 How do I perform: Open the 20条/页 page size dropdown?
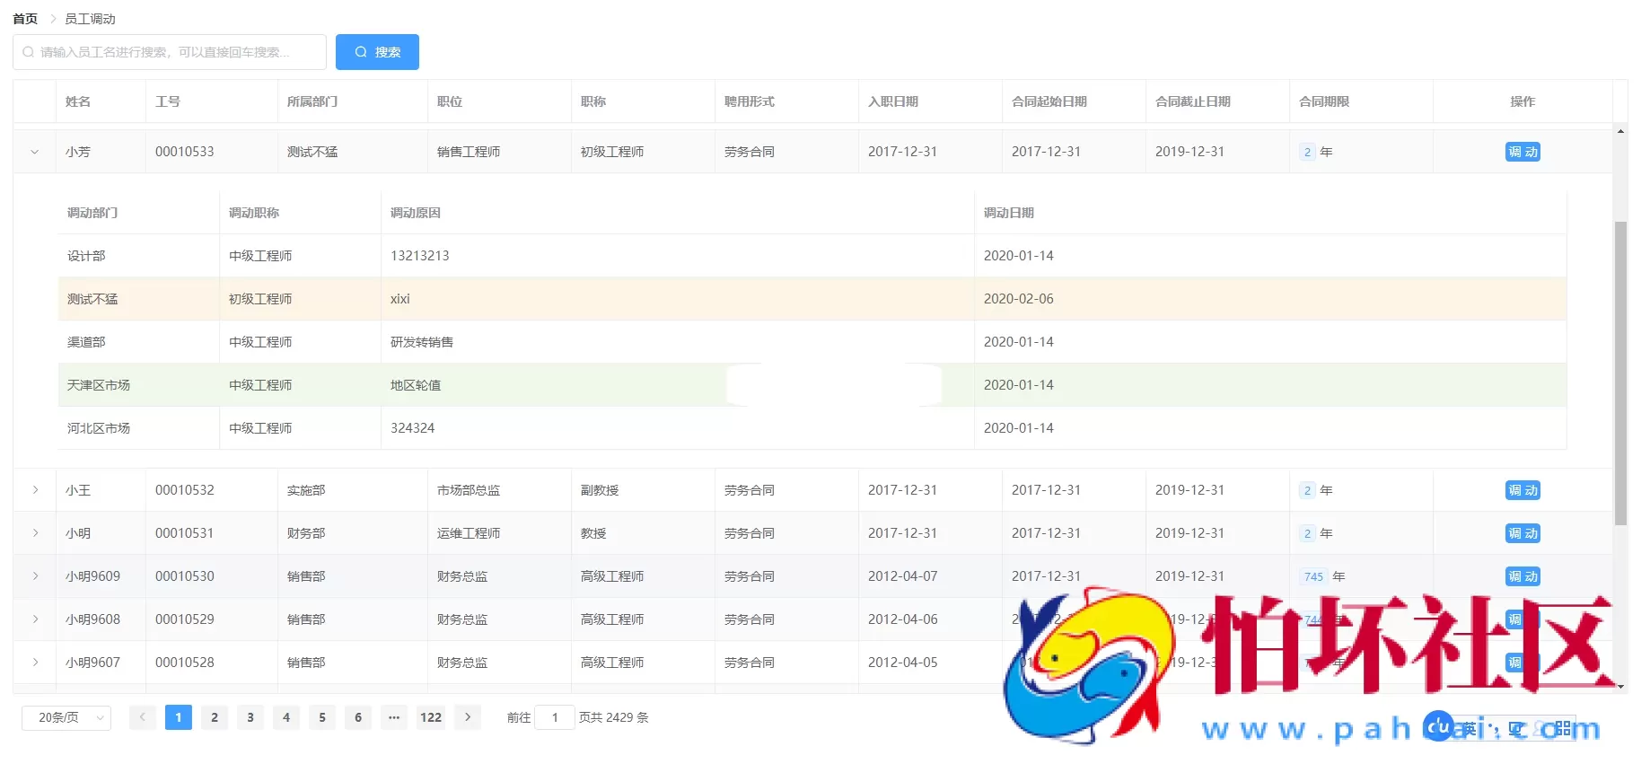66,717
